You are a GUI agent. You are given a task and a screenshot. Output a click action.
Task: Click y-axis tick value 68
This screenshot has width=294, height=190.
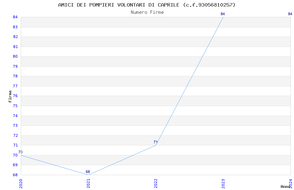(x=15, y=175)
